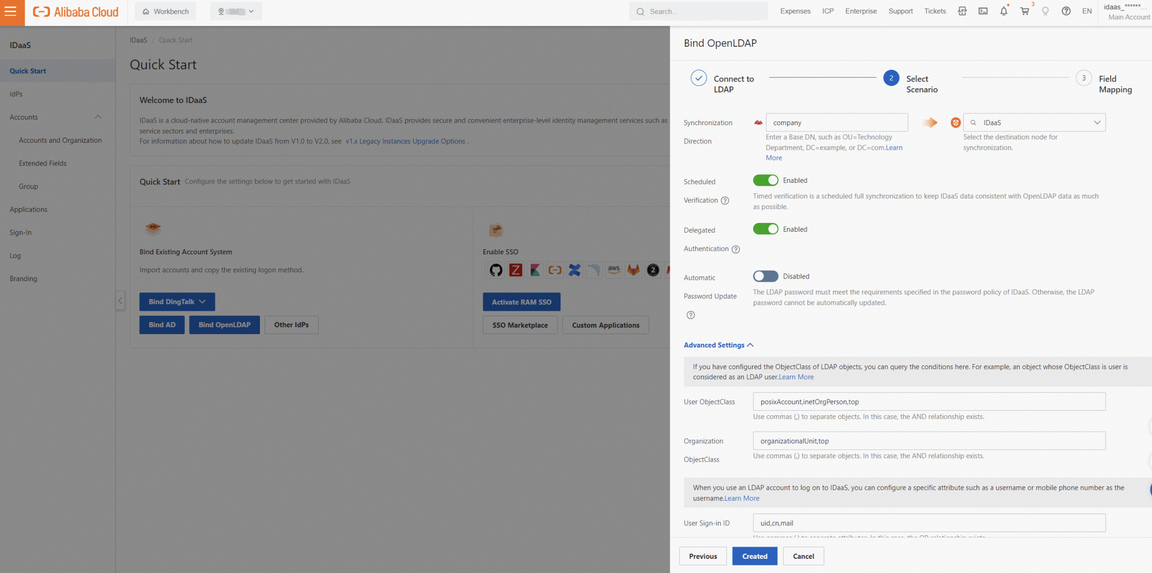
Task: Open the shopping cart icon
Action: coord(1025,11)
